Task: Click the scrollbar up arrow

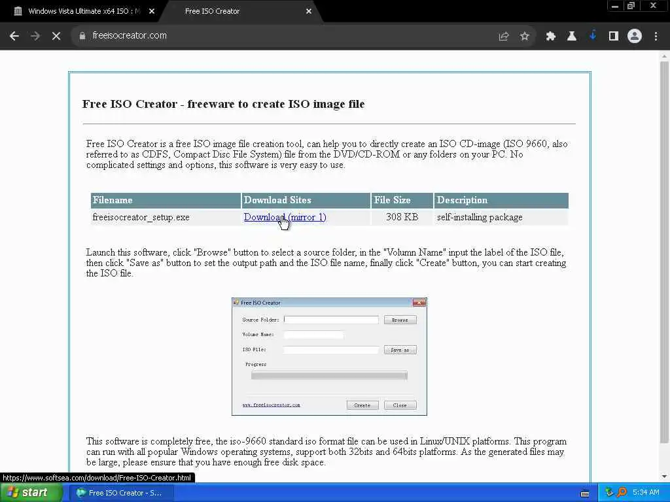Action: tap(664, 56)
